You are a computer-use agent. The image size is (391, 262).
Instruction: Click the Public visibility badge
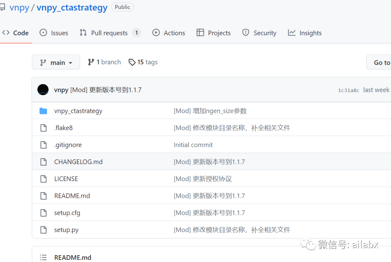pyautogui.click(x=122, y=7)
